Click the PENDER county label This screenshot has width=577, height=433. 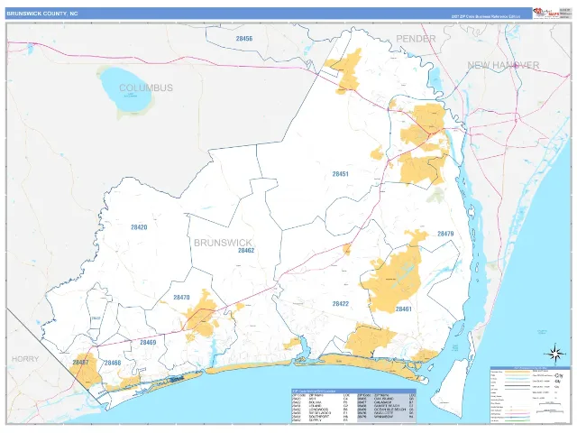pos(416,39)
